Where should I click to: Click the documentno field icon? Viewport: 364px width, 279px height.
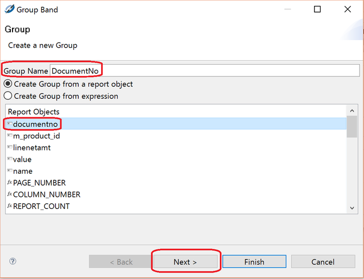tap(10, 124)
